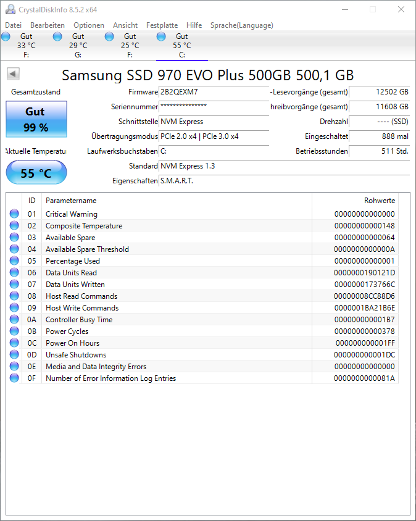Click the Gut 99 % health status button
The image size is (416, 521).
pyautogui.click(x=36, y=119)
